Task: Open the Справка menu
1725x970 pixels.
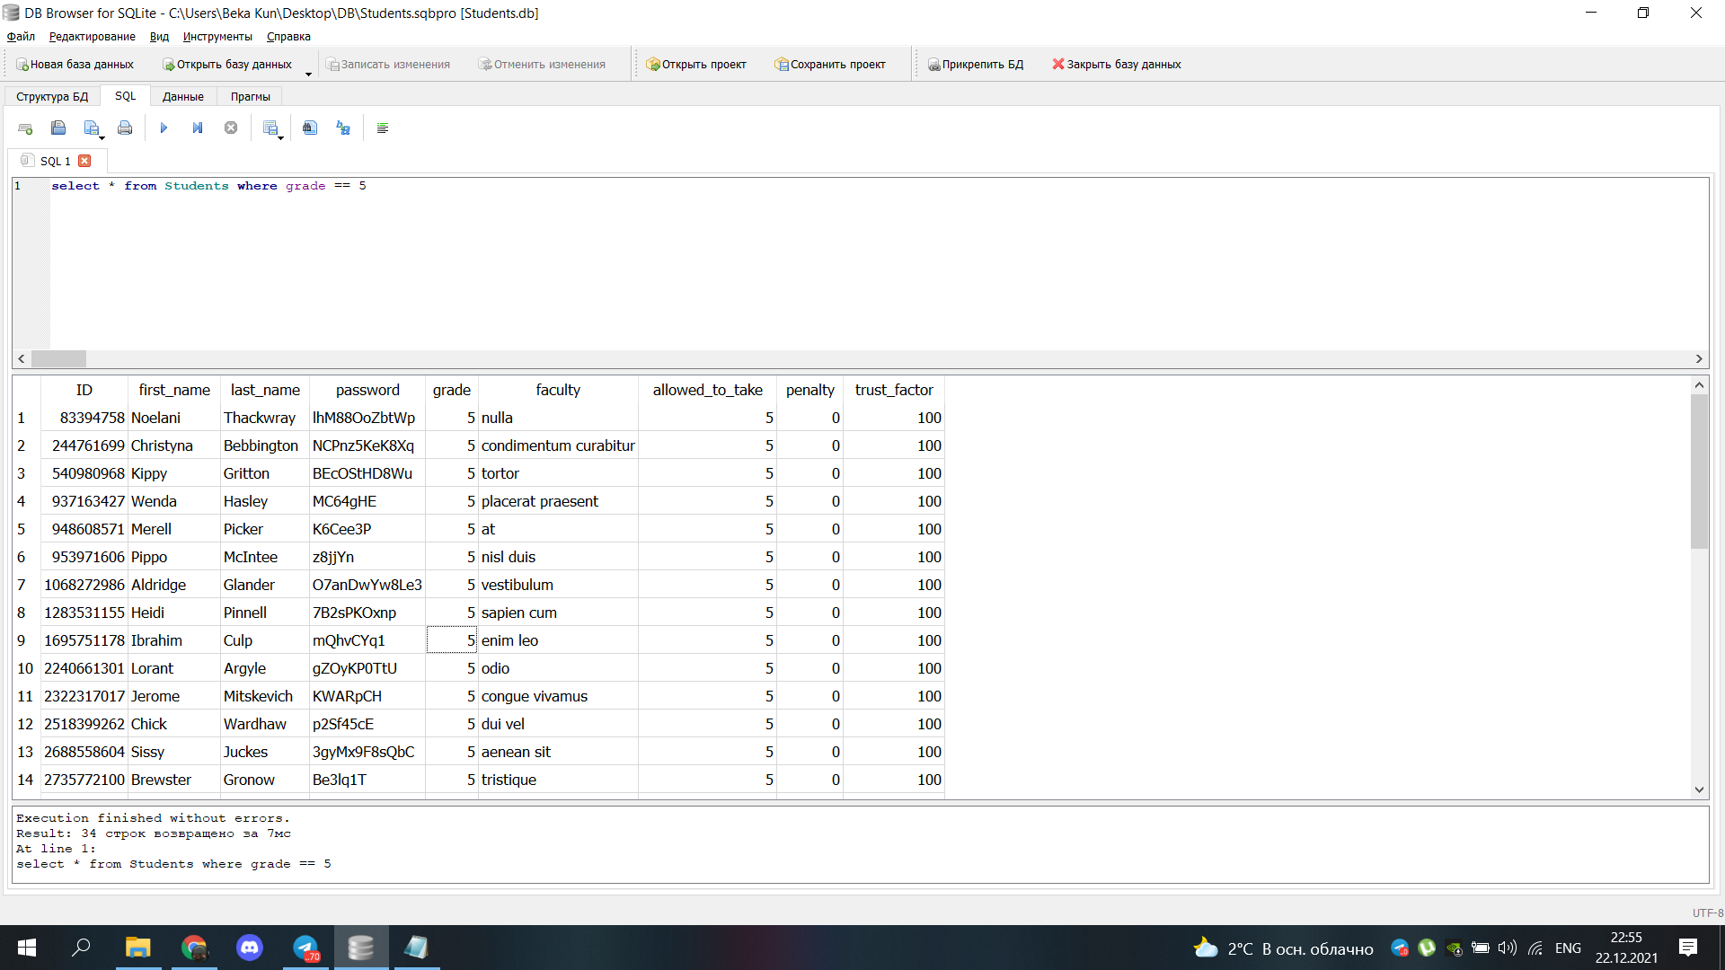Action: tap(288, 37)
